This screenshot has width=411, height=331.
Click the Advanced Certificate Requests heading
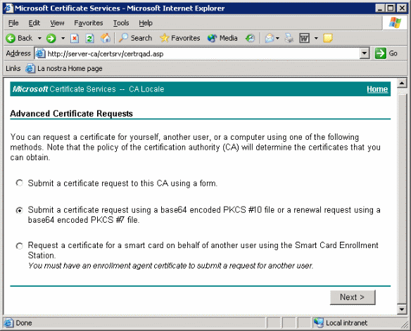71,114
